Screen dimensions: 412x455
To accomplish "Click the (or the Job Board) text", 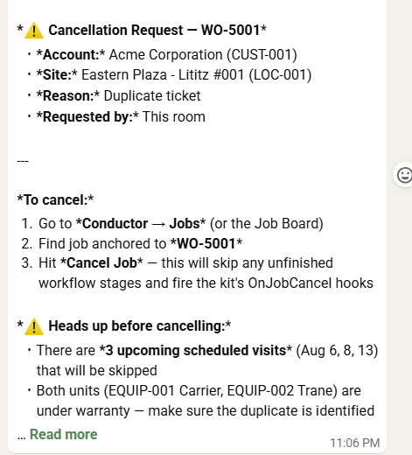I will 267,224.
